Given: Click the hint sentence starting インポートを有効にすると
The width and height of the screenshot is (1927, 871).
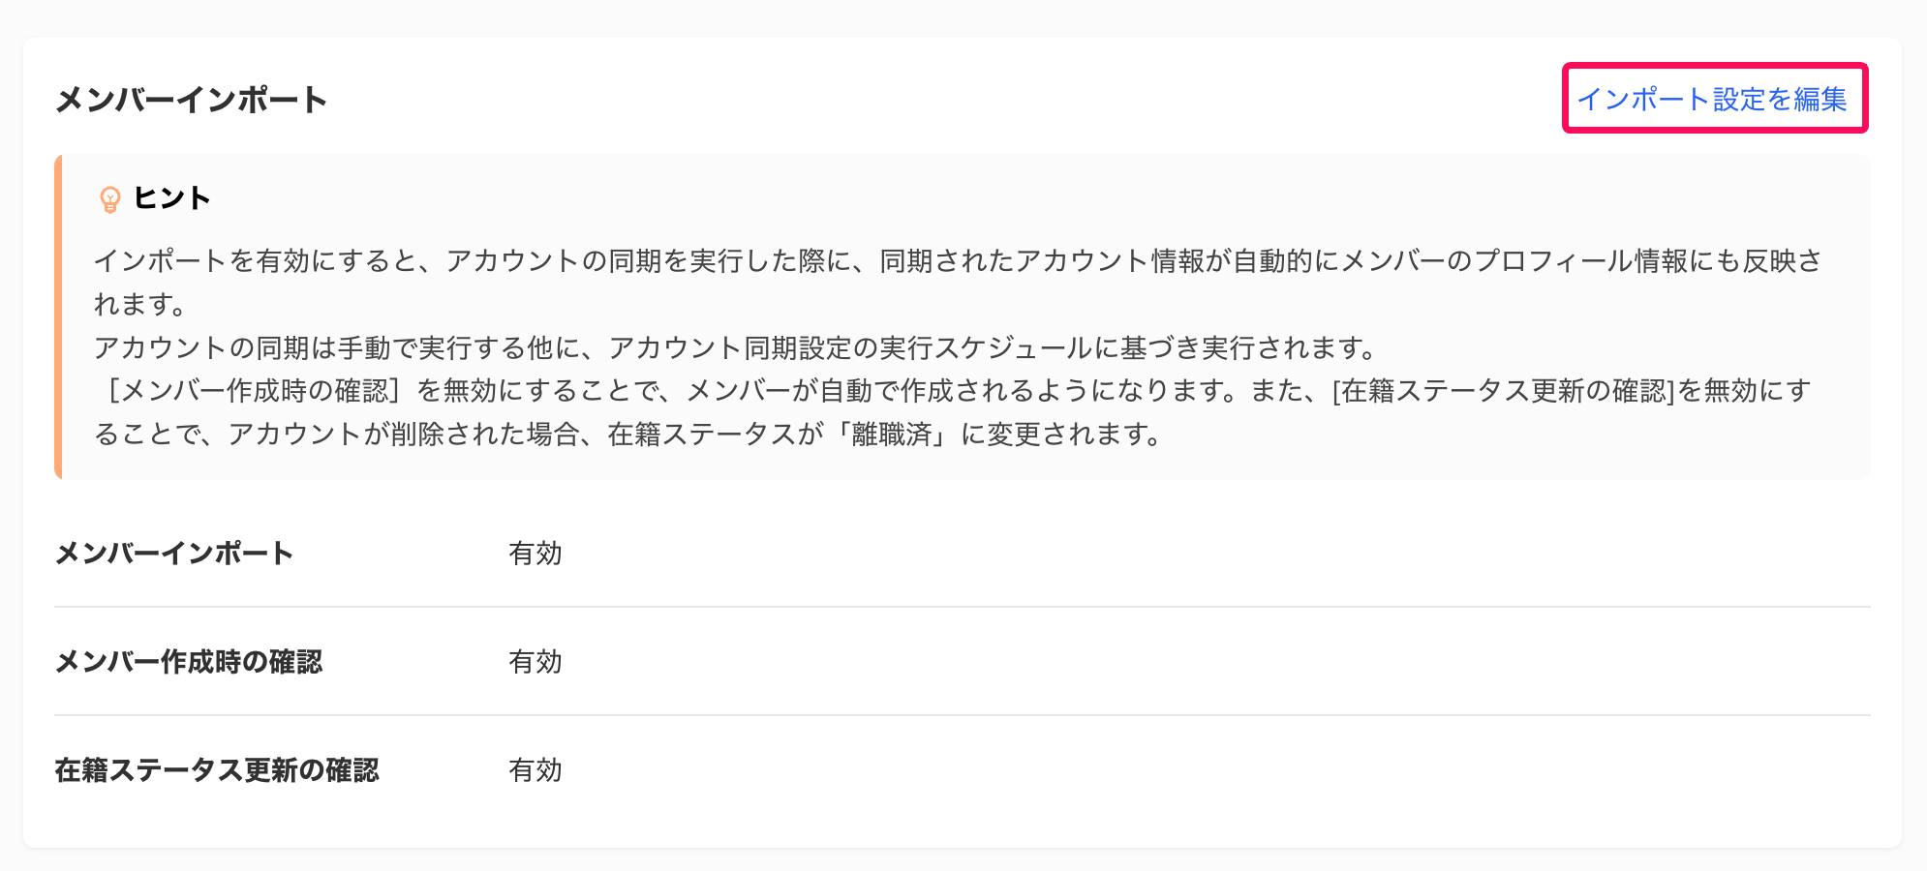Looking at the screenshot, I should point(958,260).
